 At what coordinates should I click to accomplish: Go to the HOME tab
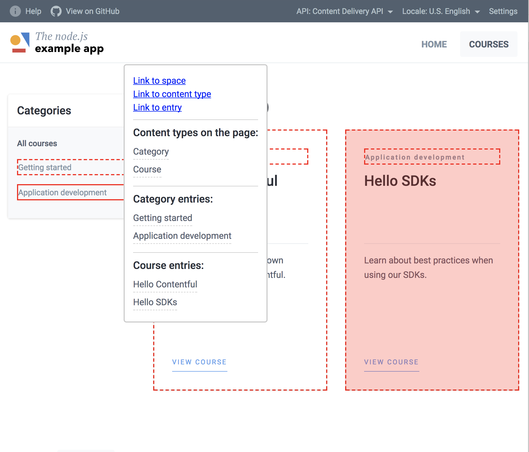[x=434, y=44]
